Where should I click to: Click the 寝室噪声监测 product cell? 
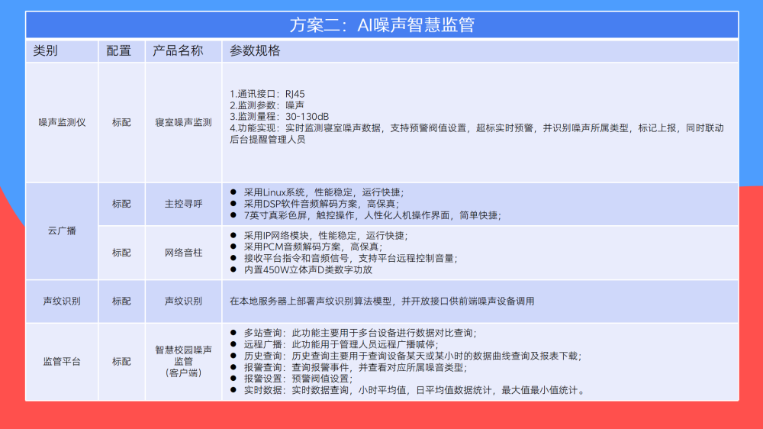pos(183,123)
